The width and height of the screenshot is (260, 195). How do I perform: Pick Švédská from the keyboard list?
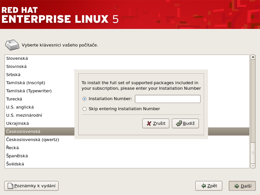pos(15,164)
